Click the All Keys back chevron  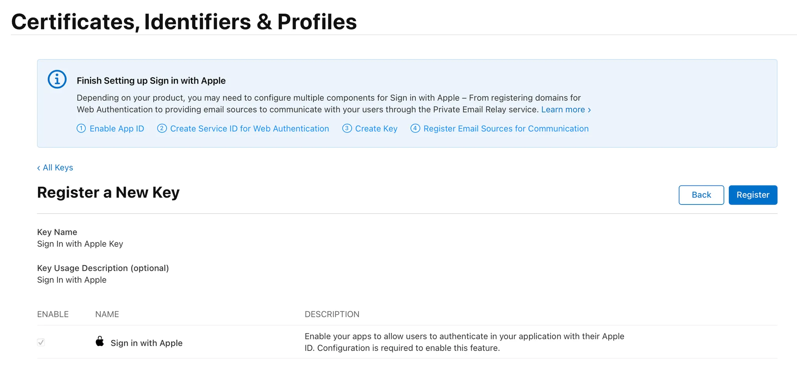click(39, 168)
